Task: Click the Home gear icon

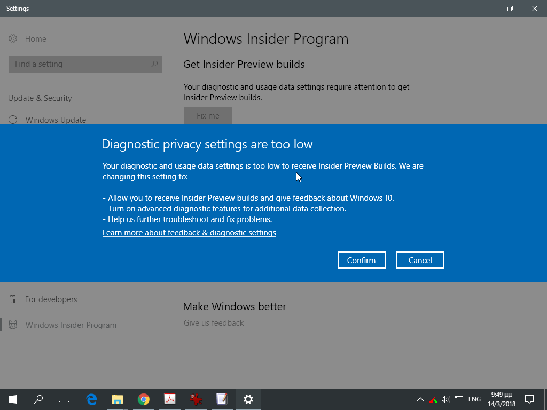Action: pyautogui.click(x=13, y=38)
